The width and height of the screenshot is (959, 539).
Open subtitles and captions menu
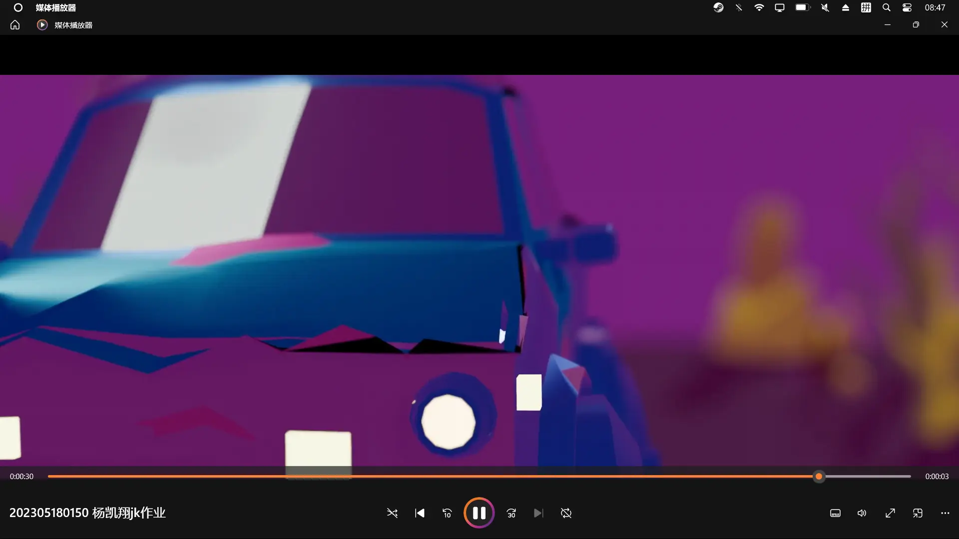835,513
